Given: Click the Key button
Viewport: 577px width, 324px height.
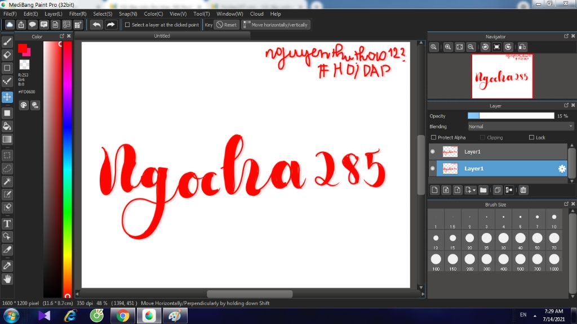Looking at the screenshot, I should 208,25.
